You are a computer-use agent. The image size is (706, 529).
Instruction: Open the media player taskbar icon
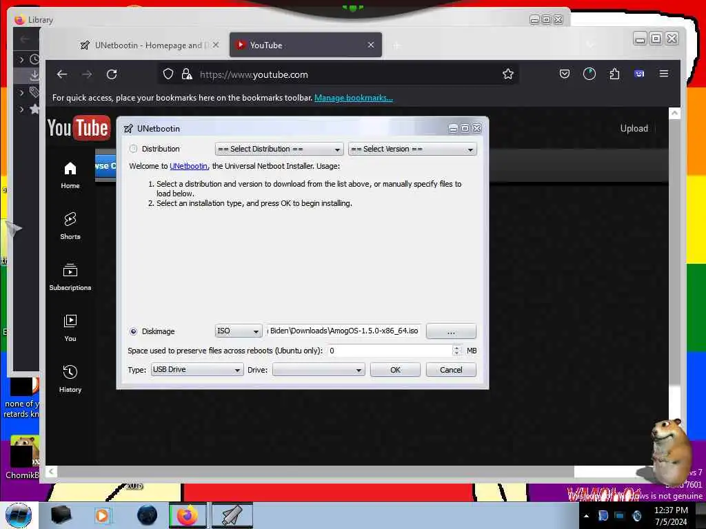[x=102, y=515]
